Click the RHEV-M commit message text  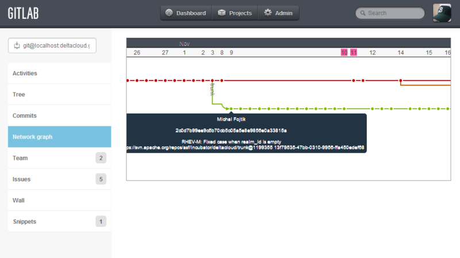tap(231, 141)
